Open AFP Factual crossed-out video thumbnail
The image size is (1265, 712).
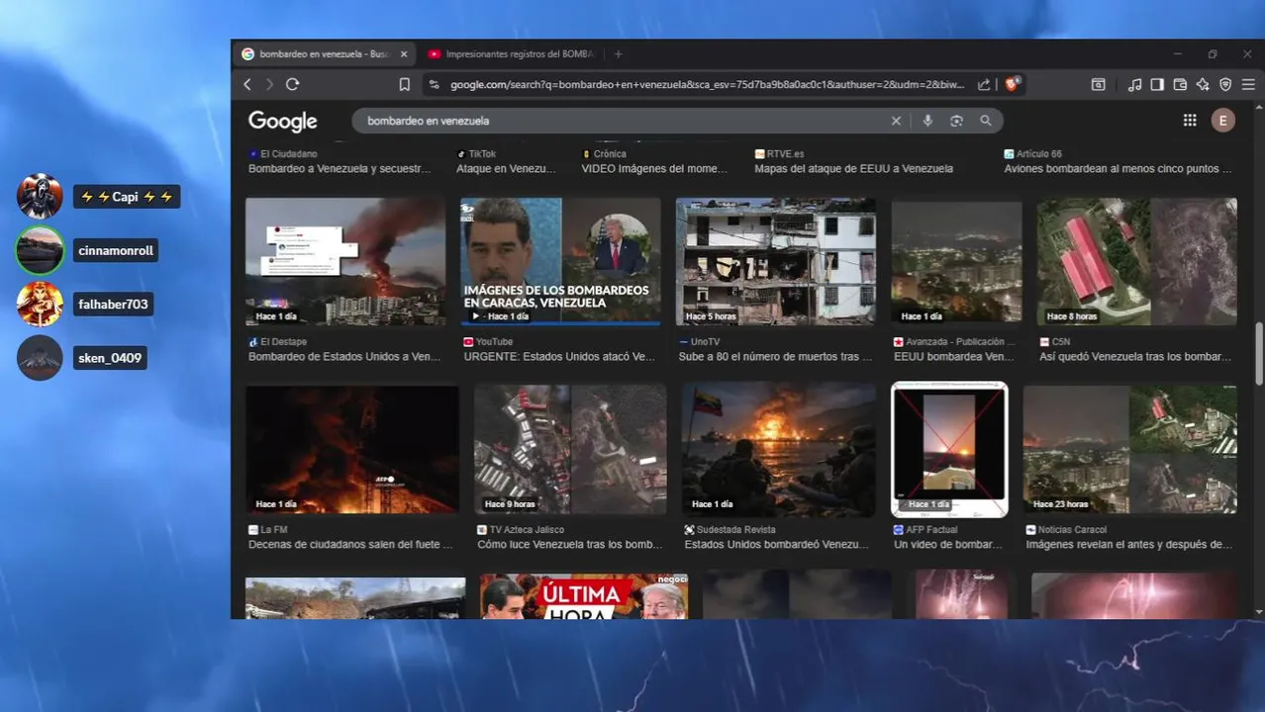click(950, 450)
